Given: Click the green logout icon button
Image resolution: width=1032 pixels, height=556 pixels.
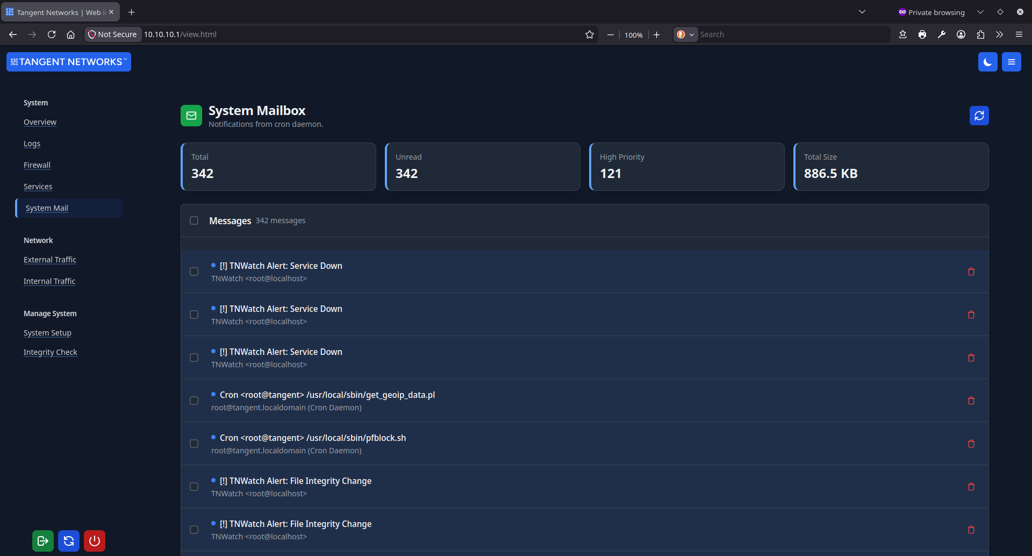Looking at the screenshot, I should (43, 541).
